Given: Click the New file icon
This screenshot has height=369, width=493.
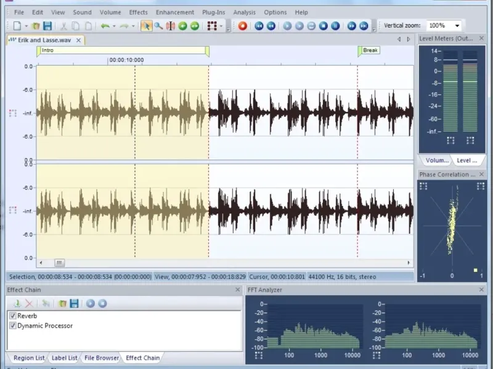Looking at the screenshot, I should tap(17, 26).
